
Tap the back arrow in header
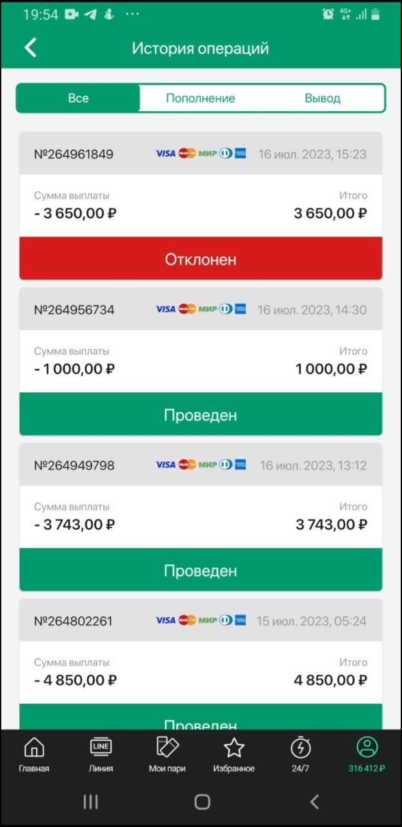coord(30,48)
